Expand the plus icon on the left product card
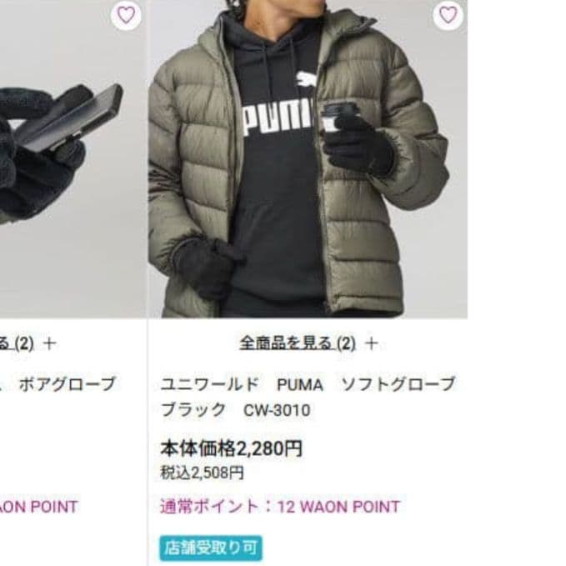 coord(49,343)
